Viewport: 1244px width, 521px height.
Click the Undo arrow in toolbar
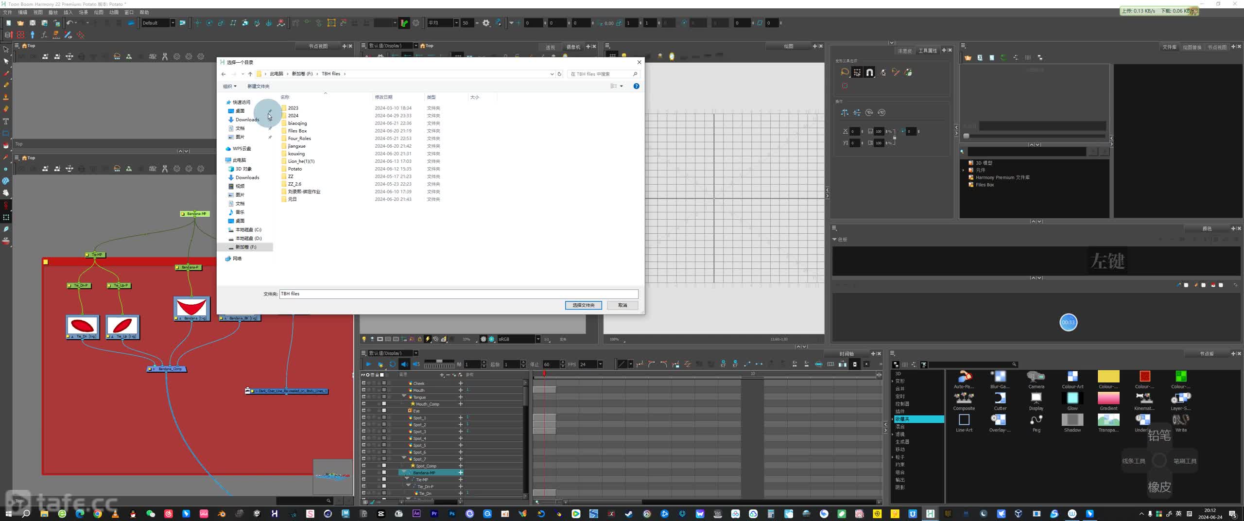[69, 23]
